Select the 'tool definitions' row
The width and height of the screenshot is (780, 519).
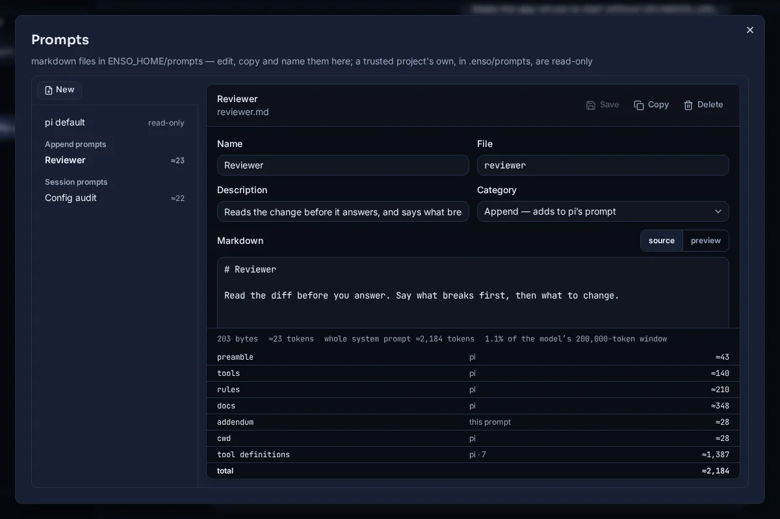coord(473,455)
